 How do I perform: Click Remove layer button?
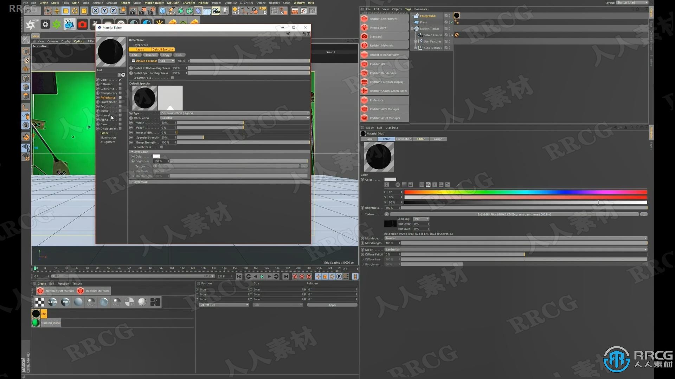pos(151,55)
